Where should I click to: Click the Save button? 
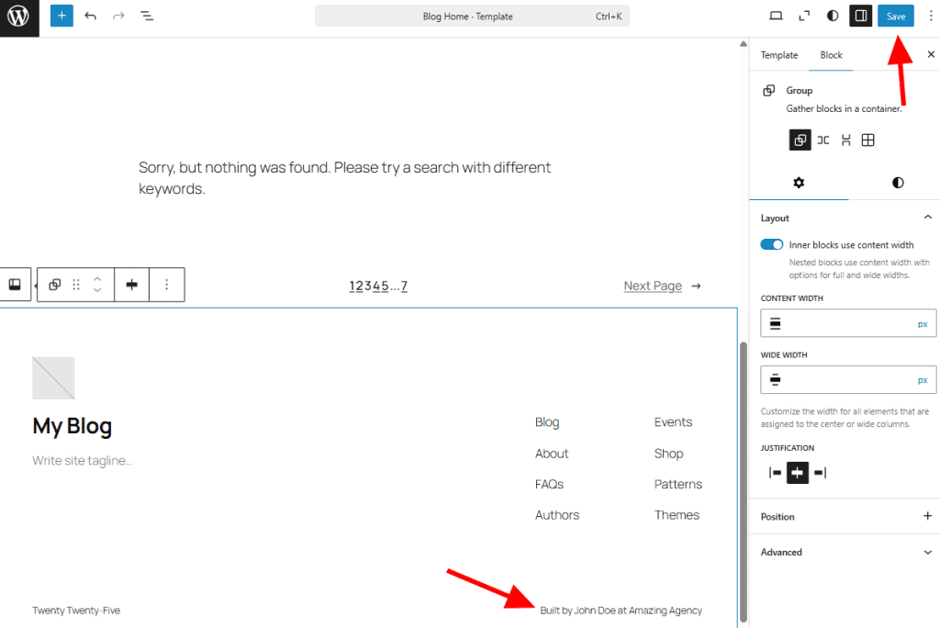click(895, 16)
